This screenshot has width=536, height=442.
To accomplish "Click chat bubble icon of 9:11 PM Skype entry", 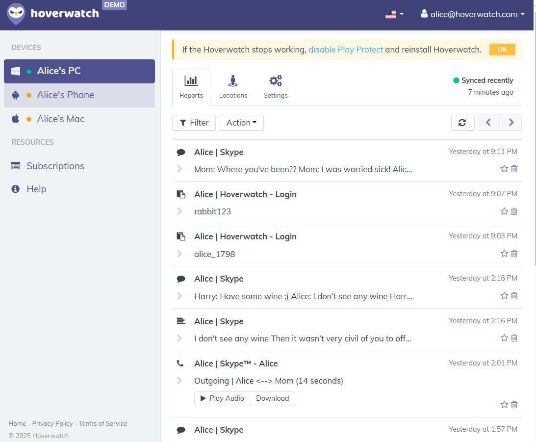I will tap(181, 153).
